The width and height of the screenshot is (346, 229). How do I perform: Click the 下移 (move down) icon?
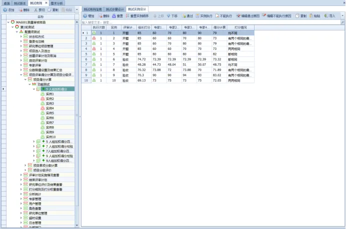(x=169, y=16)
